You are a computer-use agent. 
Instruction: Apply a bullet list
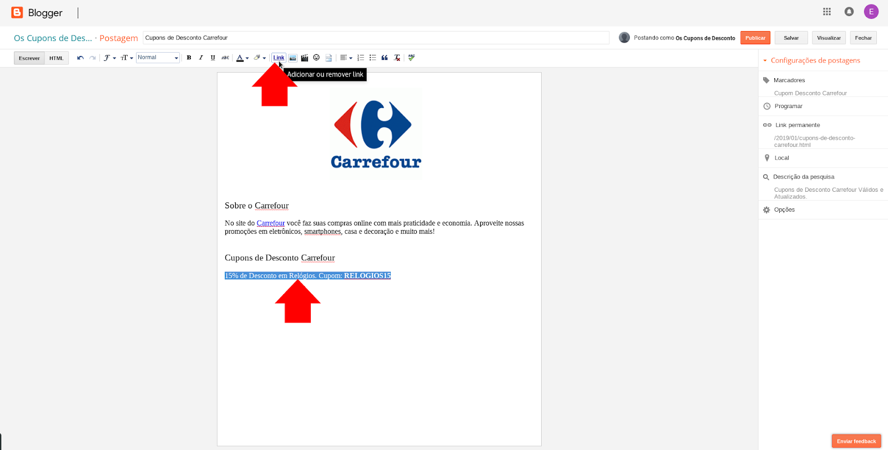[x=372, y=58]
